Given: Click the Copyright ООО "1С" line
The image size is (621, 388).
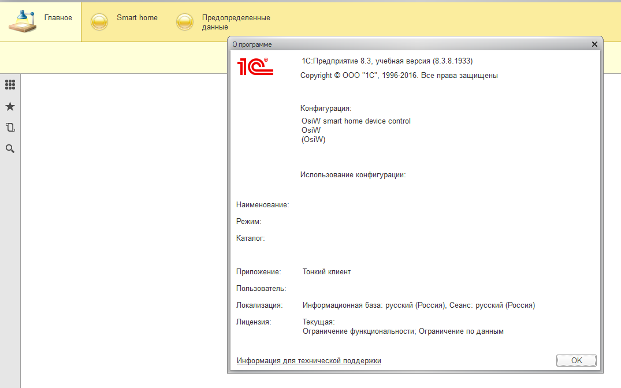Looking at the screenshot, I should pos(399,76).
